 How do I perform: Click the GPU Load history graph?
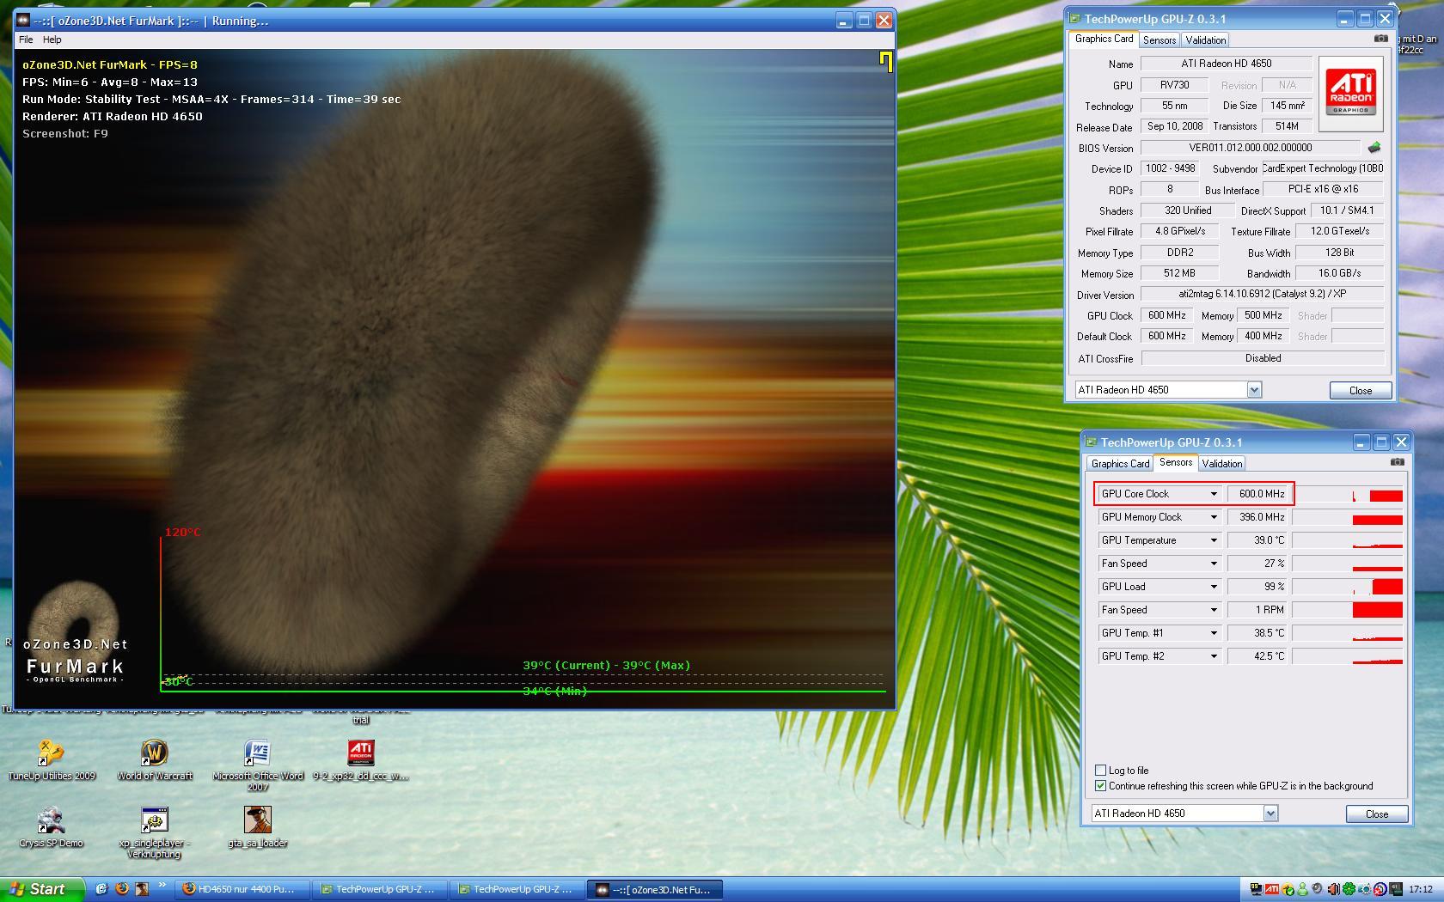pyautogui.click(x=1348, y=587)
